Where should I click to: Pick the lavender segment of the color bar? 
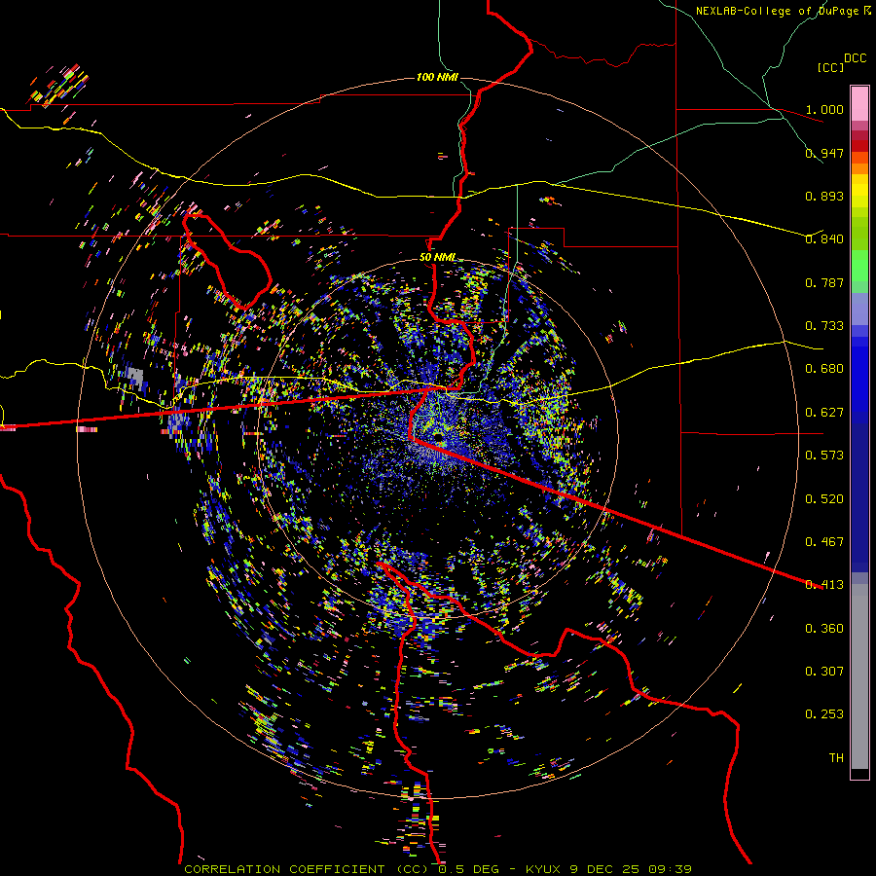click(x=859, y=309)
